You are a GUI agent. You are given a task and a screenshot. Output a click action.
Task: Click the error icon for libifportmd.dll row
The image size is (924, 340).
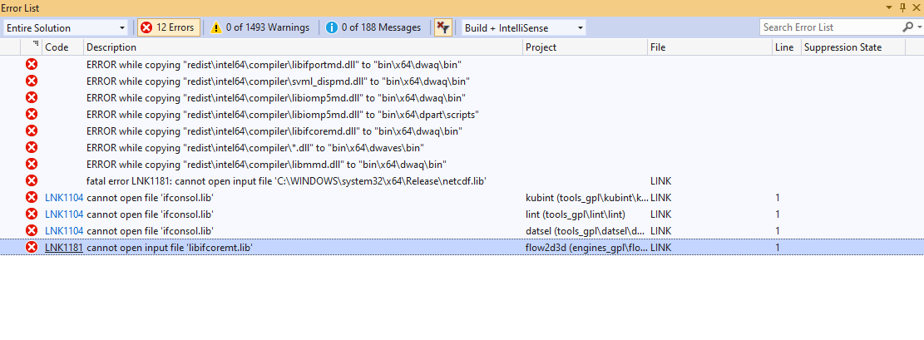[32, 64]
